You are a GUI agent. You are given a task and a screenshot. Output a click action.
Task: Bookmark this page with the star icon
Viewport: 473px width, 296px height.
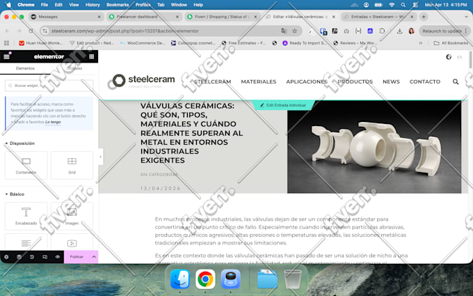pos(295,31)
